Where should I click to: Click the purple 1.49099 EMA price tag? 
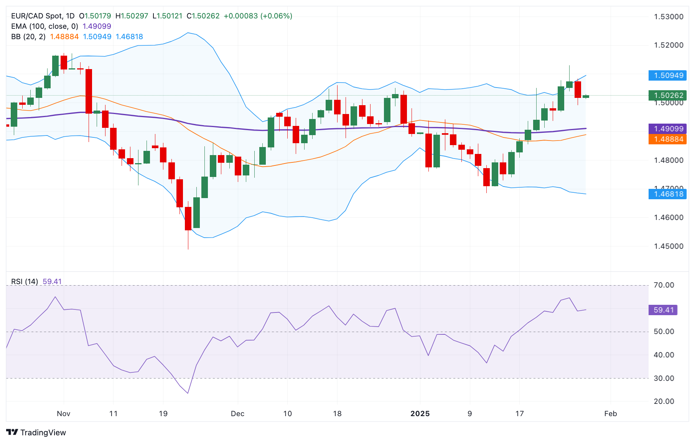pyautogui.click(x=667, y=129)
